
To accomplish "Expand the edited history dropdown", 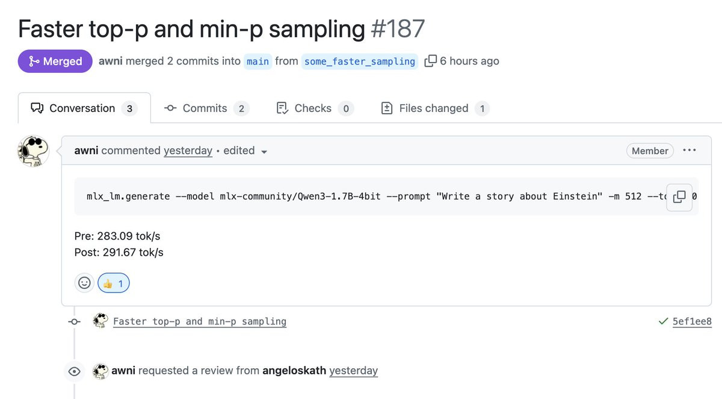I will [245, 151].
